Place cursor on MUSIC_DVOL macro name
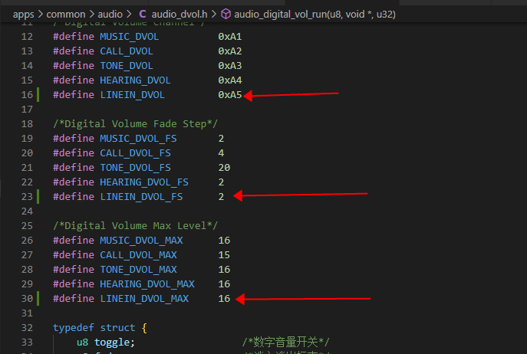The width and height of the screenshot is (527, 354). (130, 36)
